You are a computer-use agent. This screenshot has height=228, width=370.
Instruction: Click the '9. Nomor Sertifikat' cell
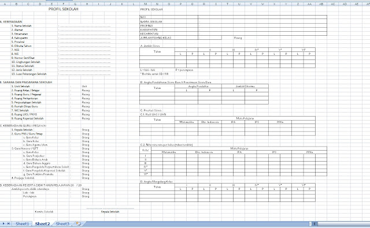point(23,58)
